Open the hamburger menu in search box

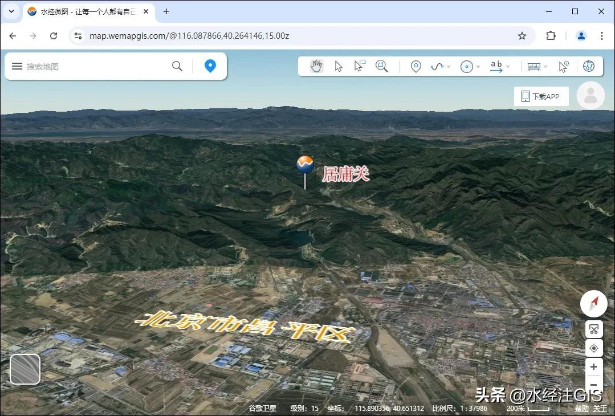(x=17, y=66)
